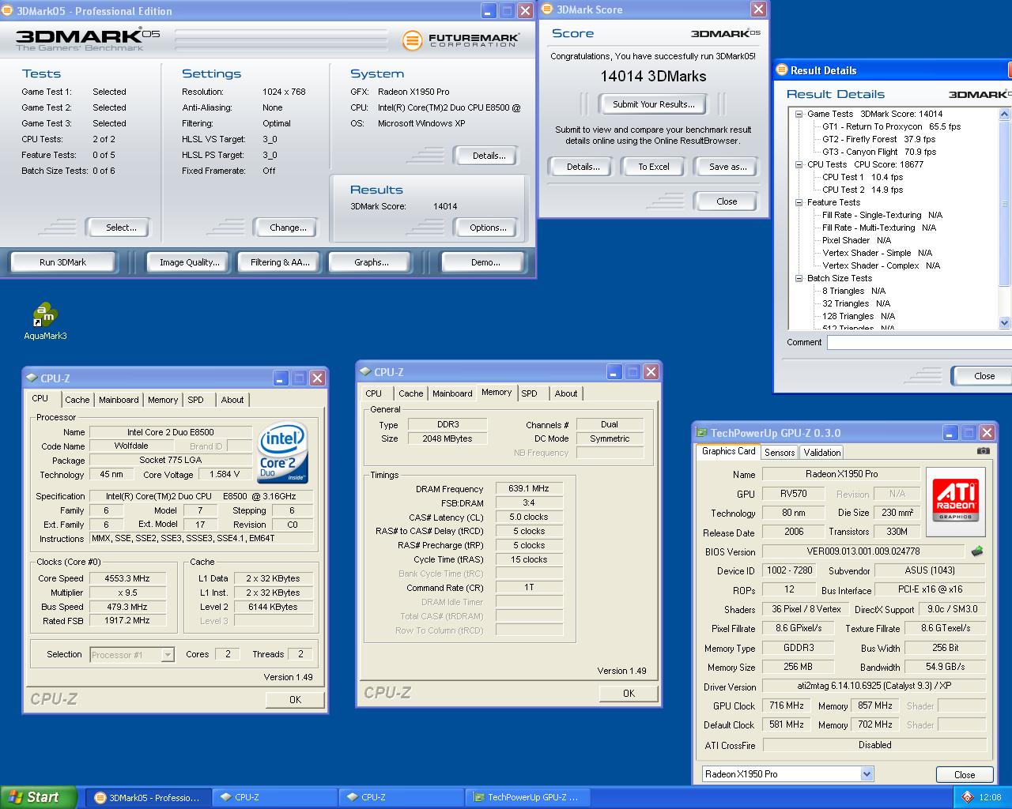Click Core Speed 4553.3 MHz value
This screenshot has height=809, width=1012.
127,578
